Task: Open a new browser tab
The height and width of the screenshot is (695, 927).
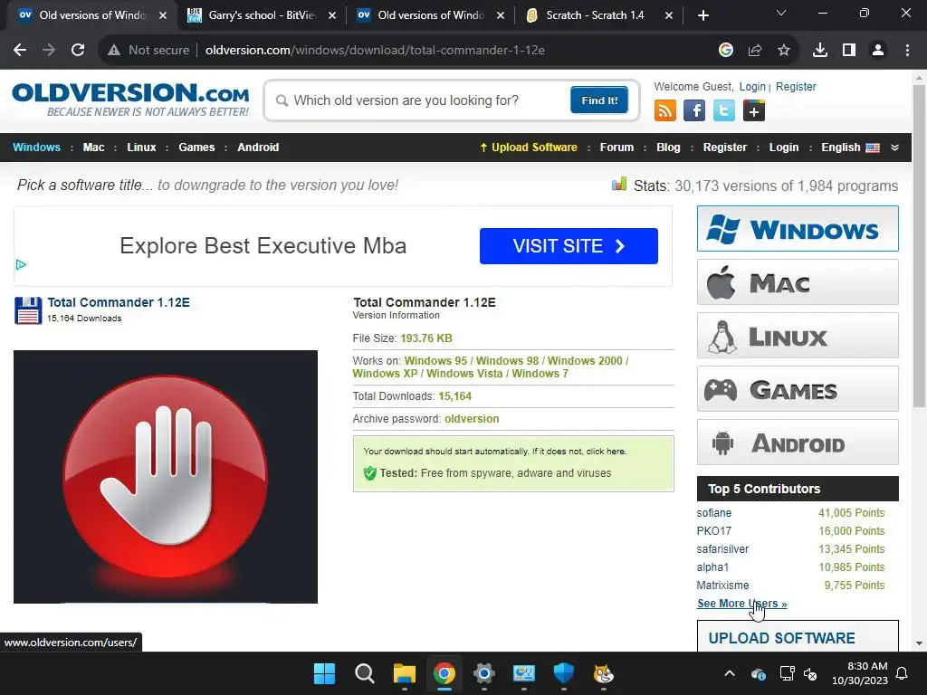Action: (x=702, y=15)
